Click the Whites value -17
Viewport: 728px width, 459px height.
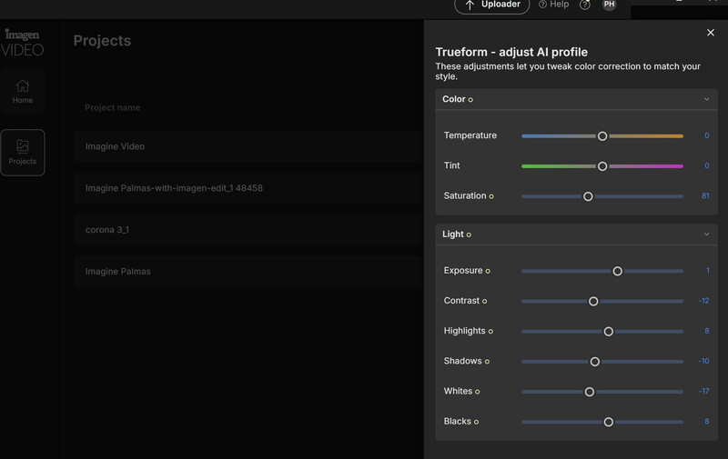pyautogui.click(x=703, y=391)
